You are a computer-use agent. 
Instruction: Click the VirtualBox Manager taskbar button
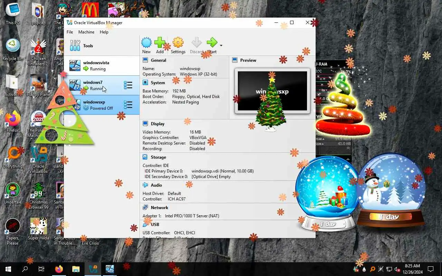(x=93, y=269)
